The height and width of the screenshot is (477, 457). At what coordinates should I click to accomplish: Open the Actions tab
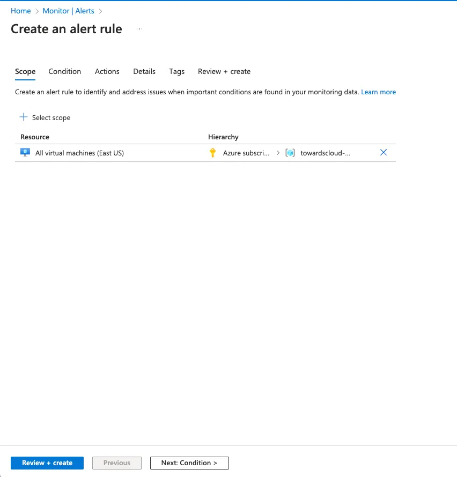coord(107,71)
